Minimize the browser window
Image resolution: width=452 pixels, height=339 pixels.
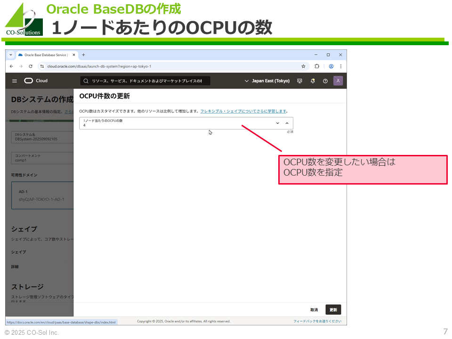[x=316, y=55]
